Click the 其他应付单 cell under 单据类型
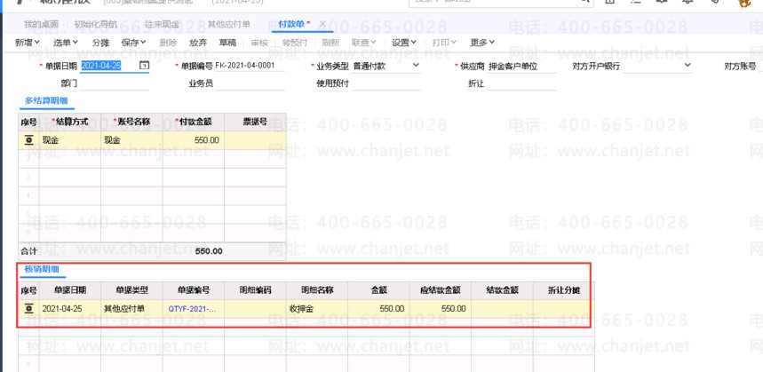 [131, 309]
